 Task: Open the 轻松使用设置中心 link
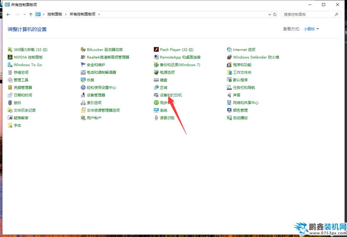click(x=101, y=88)
